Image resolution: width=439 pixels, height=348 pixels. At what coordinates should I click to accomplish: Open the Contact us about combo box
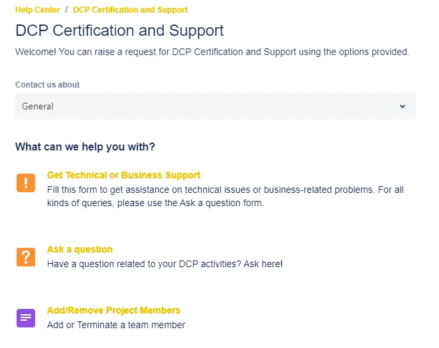(x=216, y=106)
